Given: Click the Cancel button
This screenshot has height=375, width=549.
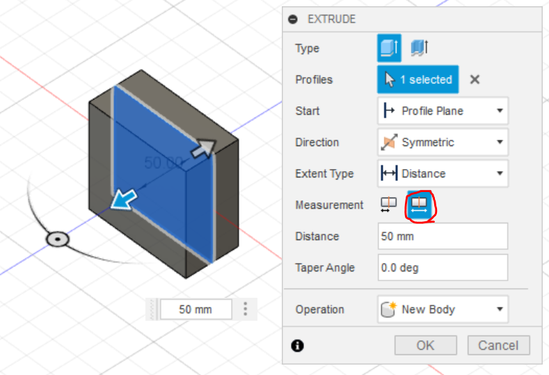Looking at the screenshot, I should [x=499, y=345].
